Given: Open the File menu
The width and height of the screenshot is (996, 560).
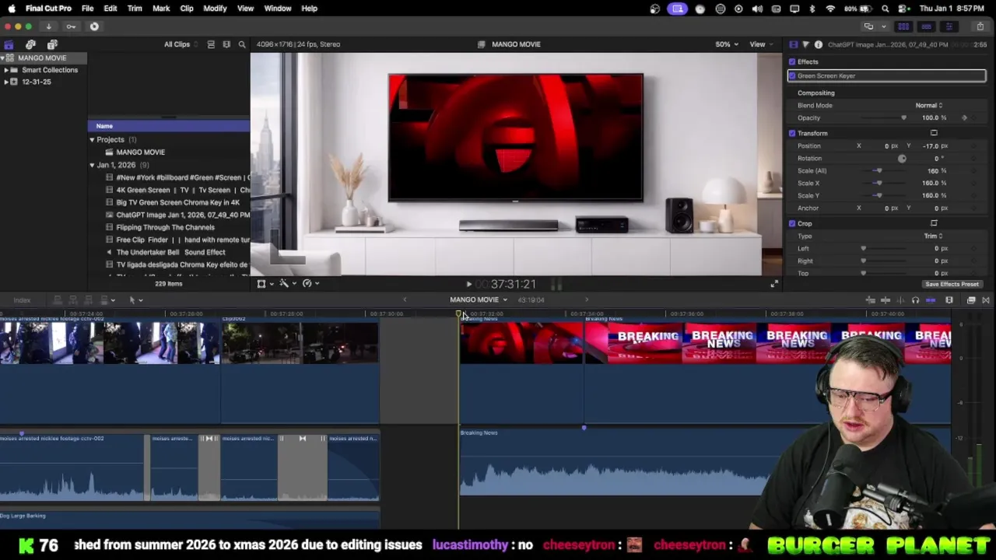Looking at the screenshot, I should (87, 9).
